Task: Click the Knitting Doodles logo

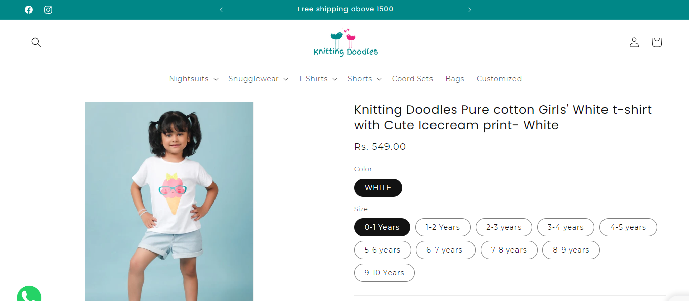Action: (x=346, y=43)
